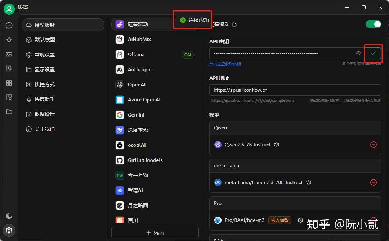Click the Qwen2.5-7B-Instruct model name

coord(247,145)
